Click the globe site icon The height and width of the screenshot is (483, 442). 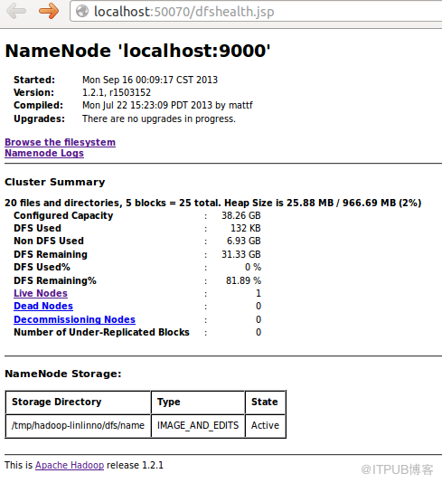click(x=82, y=12)
